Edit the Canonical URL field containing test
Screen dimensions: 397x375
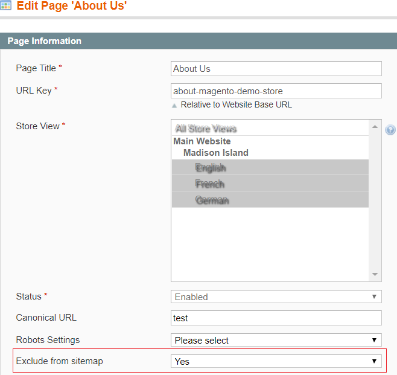[x=276, y=318]
